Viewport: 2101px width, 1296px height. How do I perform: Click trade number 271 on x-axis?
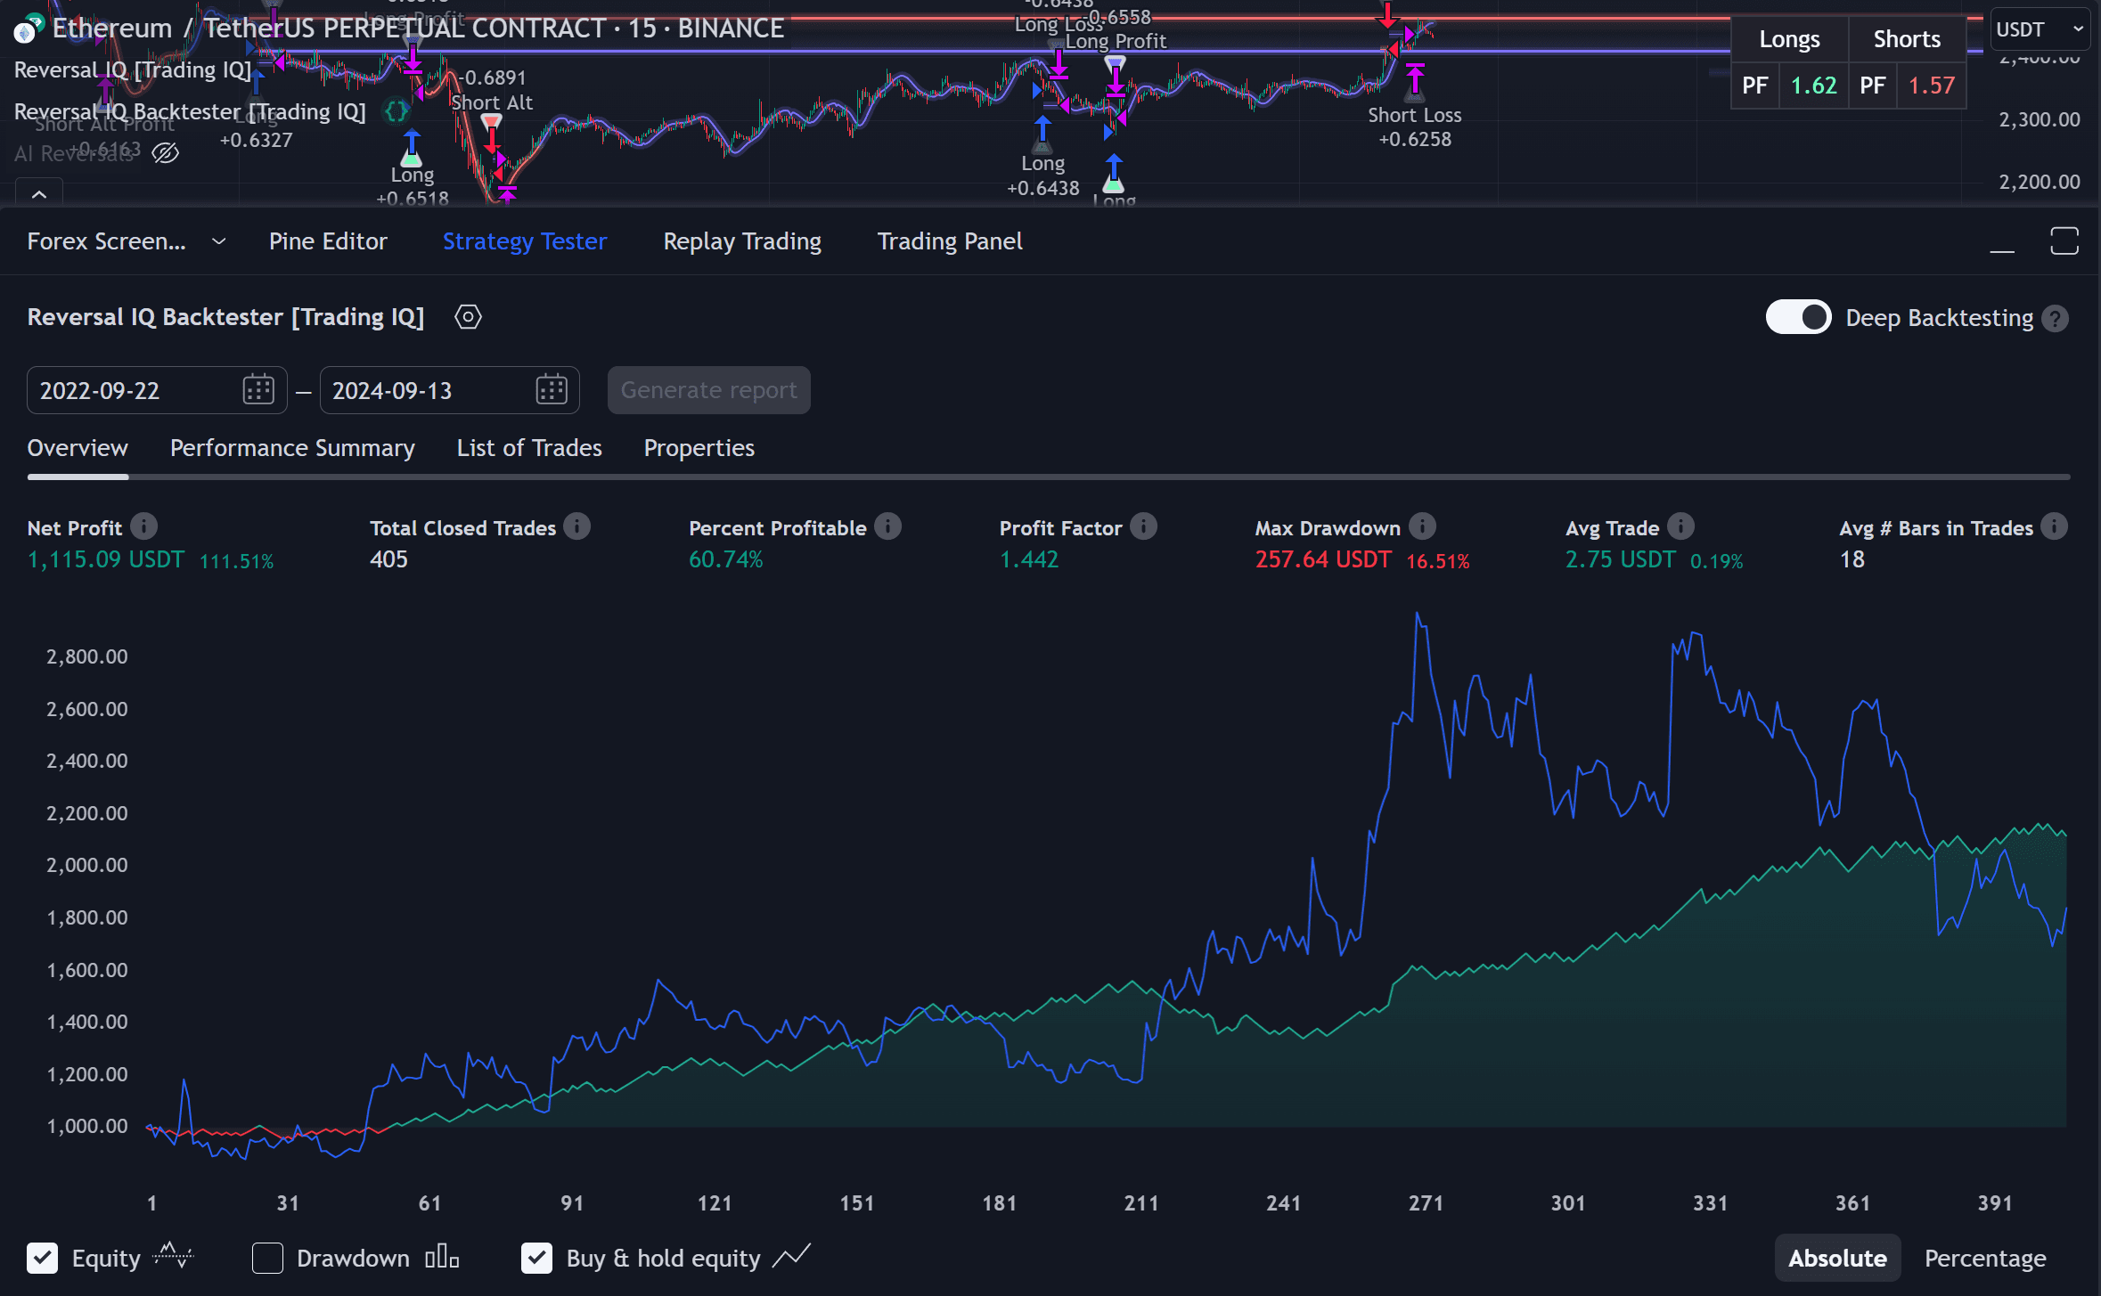pyautogui.click(x=1426, y=1203)
